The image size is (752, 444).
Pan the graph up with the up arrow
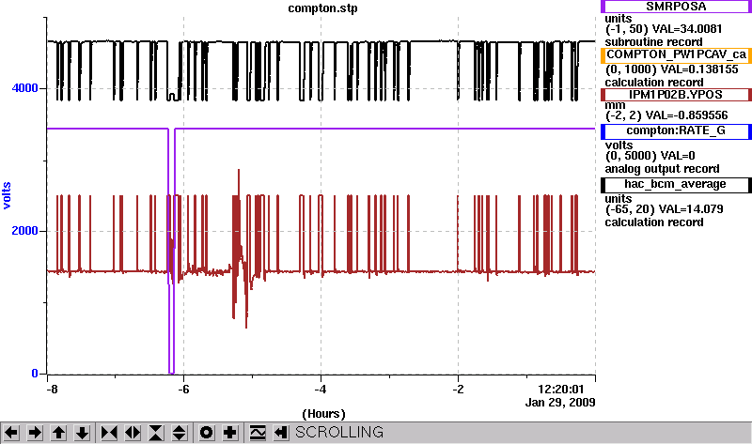point(58,433)
